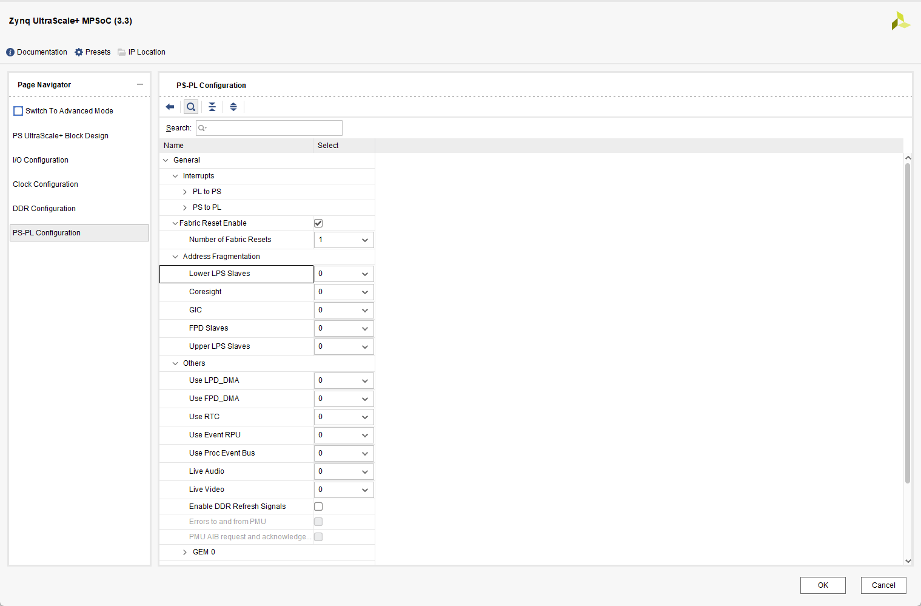The width and height of the screenshot is (921, 606).
Task: Open Use RTC value dropdown
Action: point(344,417)
